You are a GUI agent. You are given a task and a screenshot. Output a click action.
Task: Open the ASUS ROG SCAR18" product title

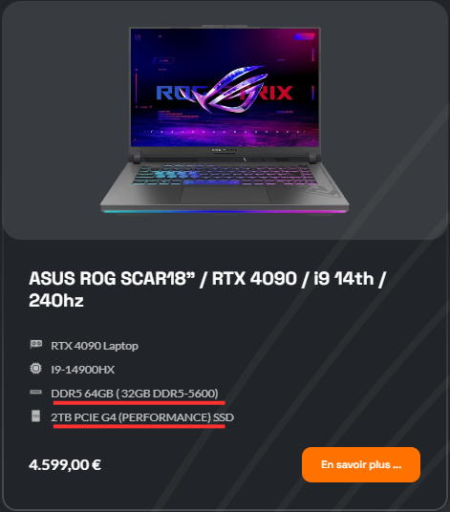207,289
